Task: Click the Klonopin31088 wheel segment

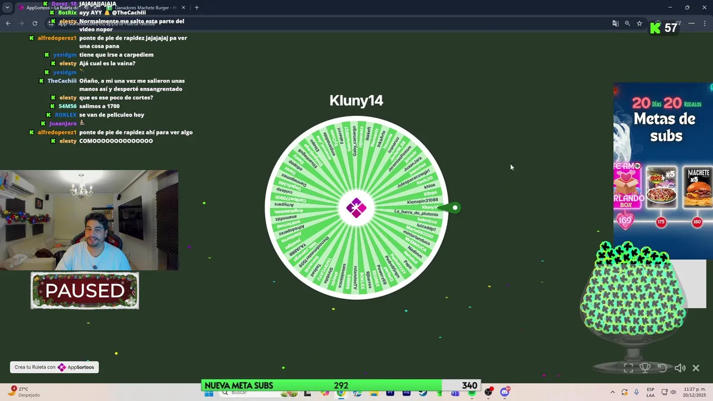Action: pos(422,200)
